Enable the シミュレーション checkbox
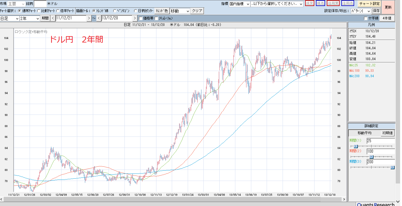This screenshot has width=402, height=206. [156, 19]
